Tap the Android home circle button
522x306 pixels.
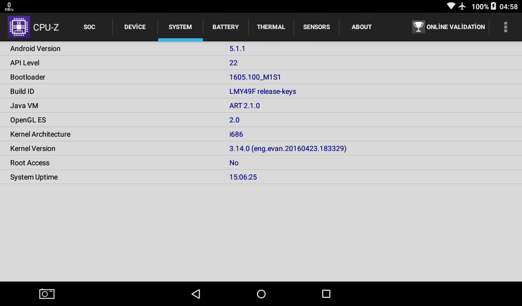tap(262, 294)
